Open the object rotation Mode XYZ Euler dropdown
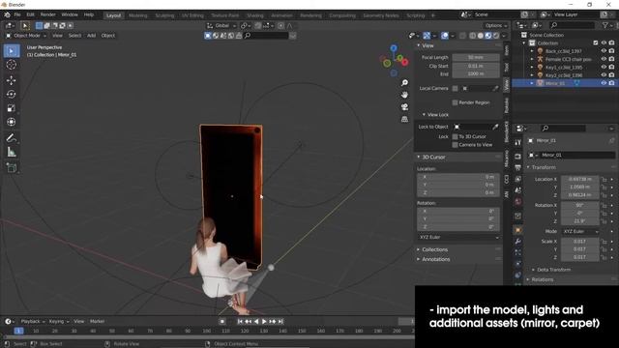619x348 pixels. pyautogui.click(x=580, y=231)
